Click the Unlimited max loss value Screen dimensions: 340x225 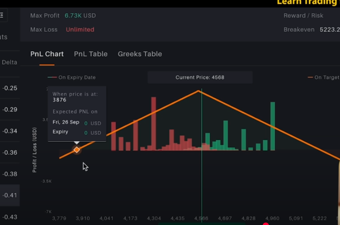click(x=80, y=30)
